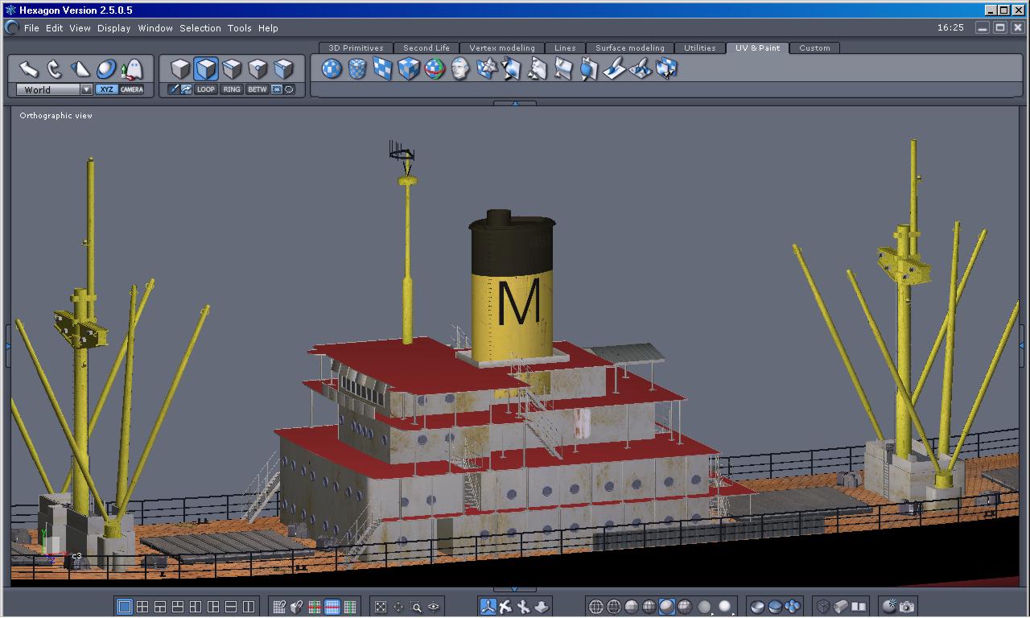Select the paintbrush on surface icon

[x=615, y=69]
